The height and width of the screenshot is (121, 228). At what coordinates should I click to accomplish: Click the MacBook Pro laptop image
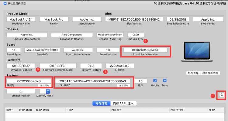(x=197, y=52)
